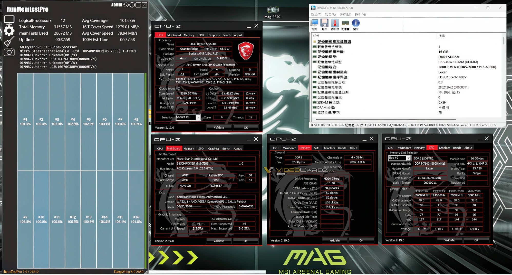Open the history clock icon beside ADMIN
Screen dimensions: 512x275
click(126, 5)
